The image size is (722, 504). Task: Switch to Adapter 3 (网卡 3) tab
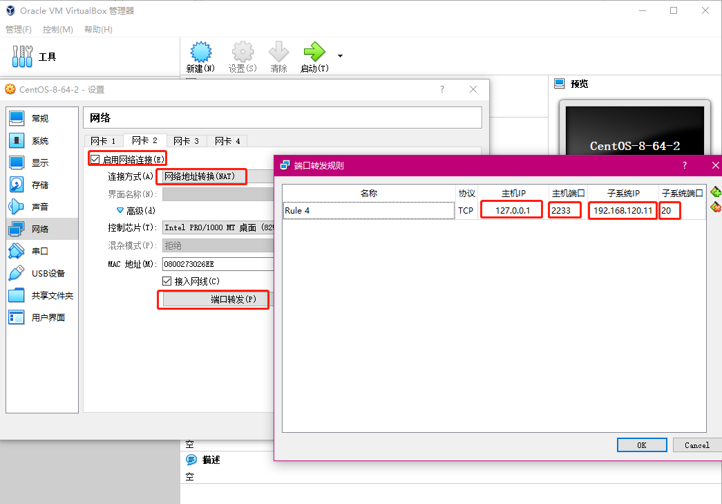(186, 141)
